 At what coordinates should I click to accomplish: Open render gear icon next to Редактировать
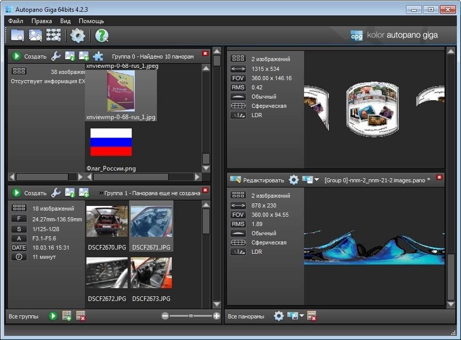[x=293, y=180]
